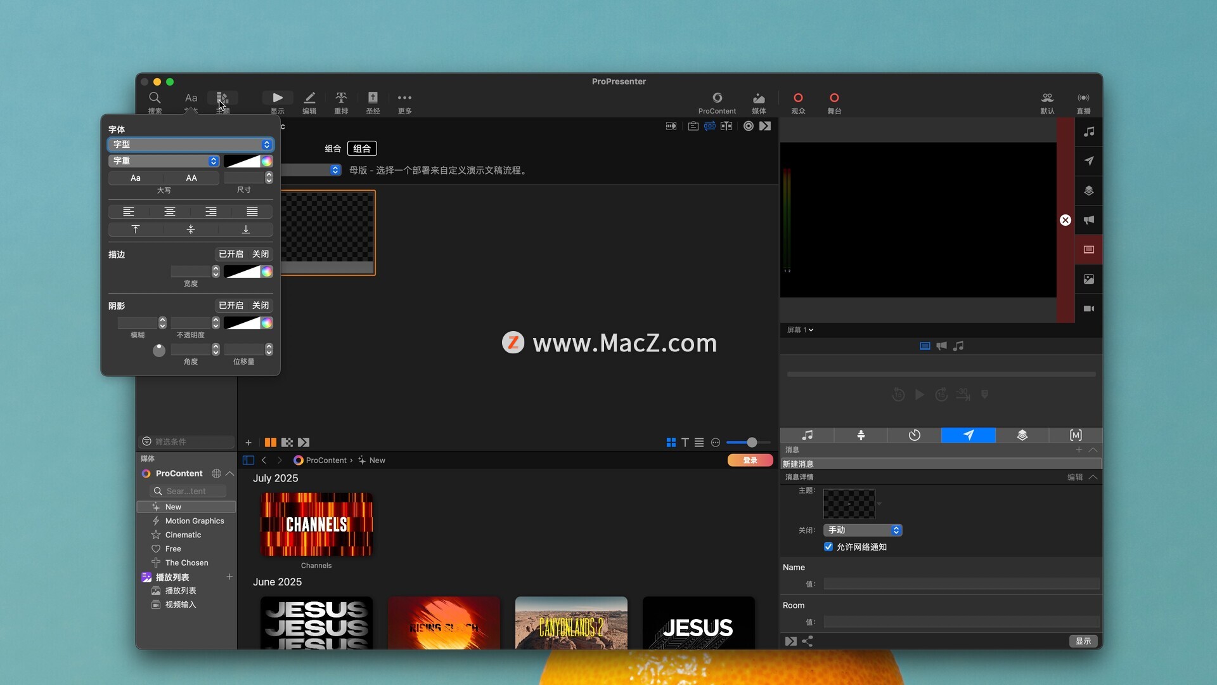Turn stroke (描边) 已开启 on
The height and width of the screenshot is (685, 1217).
pos(231,254)
